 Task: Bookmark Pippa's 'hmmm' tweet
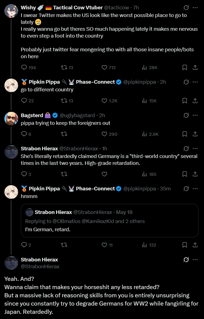tap(185, 245)
